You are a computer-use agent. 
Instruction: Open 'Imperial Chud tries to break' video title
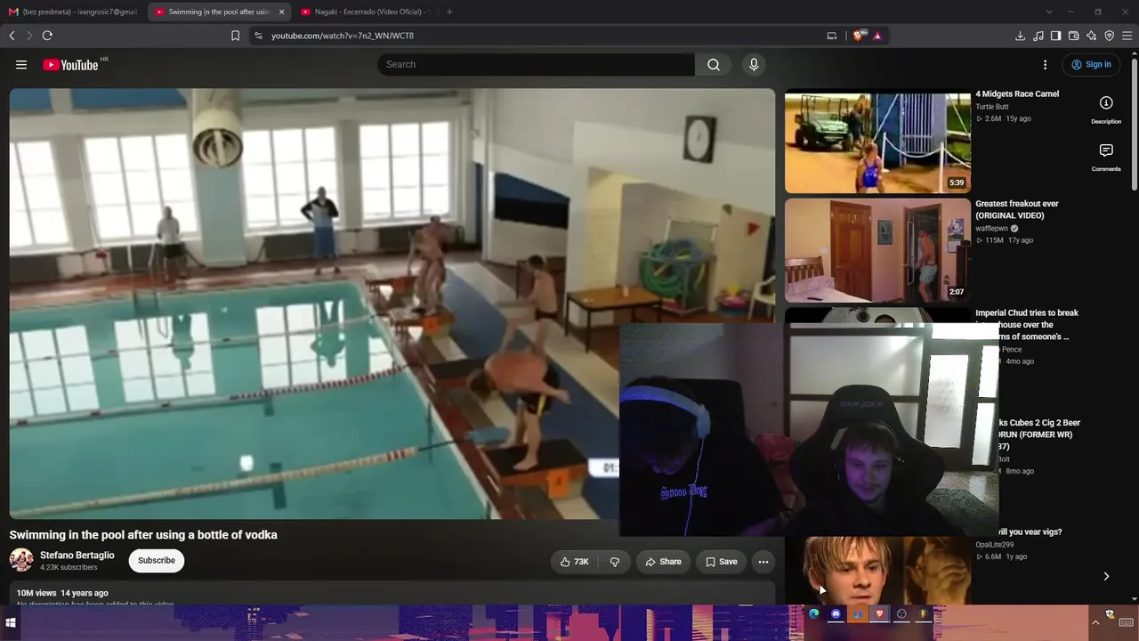pyautogui.click(x=1027, y=325)
